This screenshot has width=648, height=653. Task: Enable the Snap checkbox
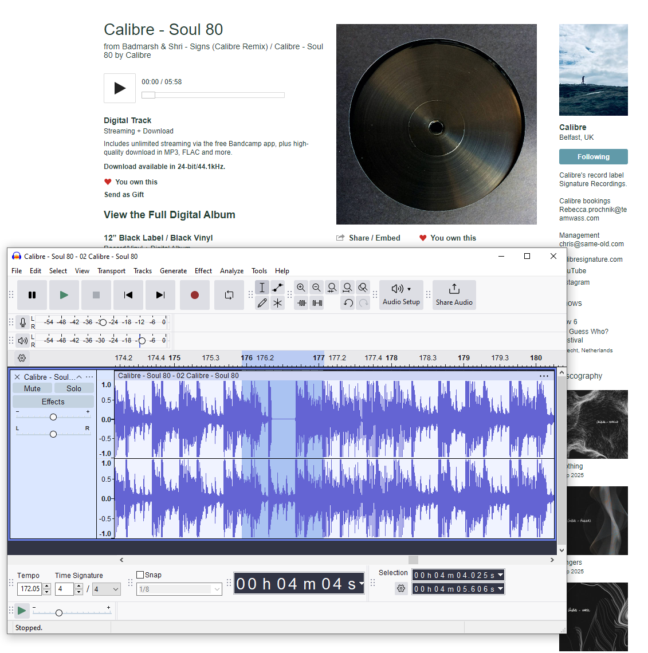click(x=140, y=575)
